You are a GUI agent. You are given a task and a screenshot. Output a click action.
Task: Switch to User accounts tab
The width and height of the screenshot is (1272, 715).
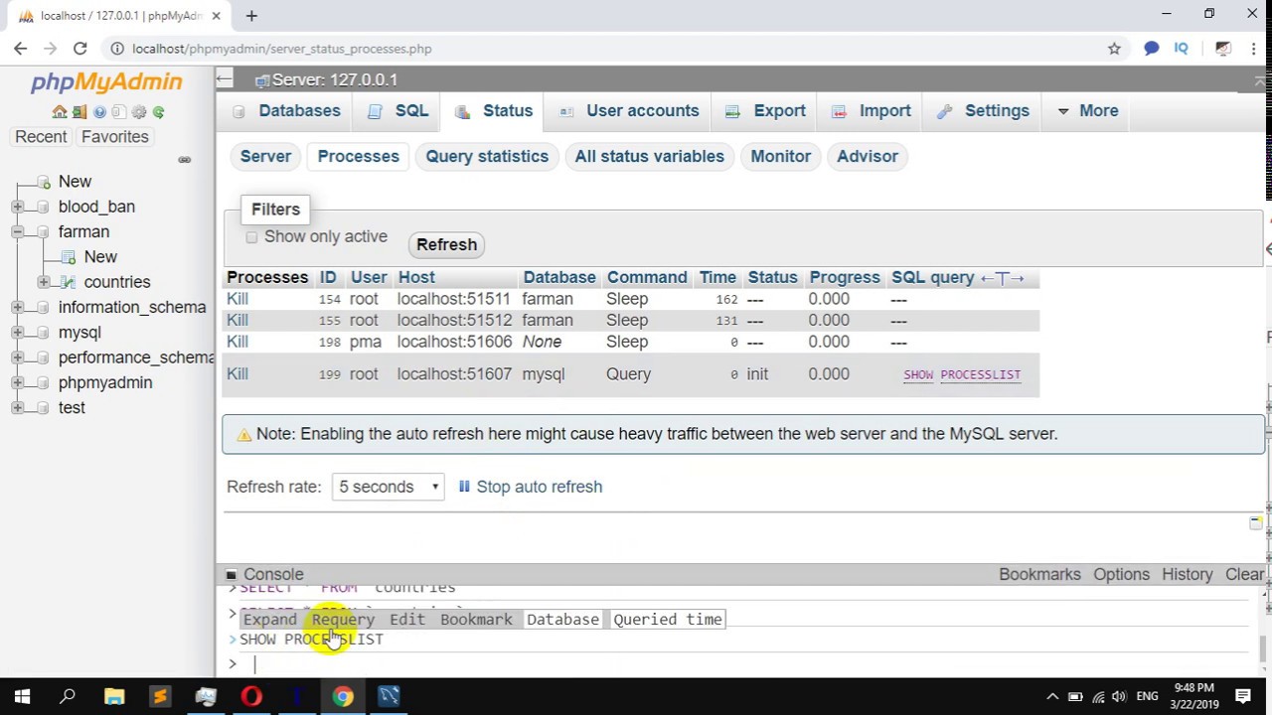coord(629,111)
